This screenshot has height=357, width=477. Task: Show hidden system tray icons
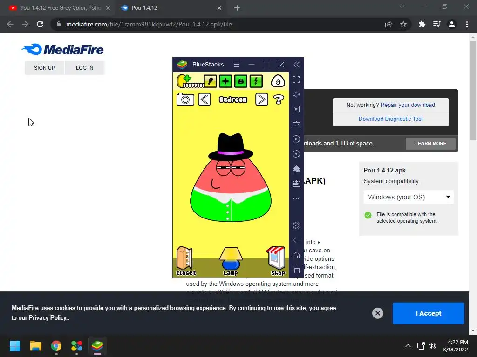point(408,346)
